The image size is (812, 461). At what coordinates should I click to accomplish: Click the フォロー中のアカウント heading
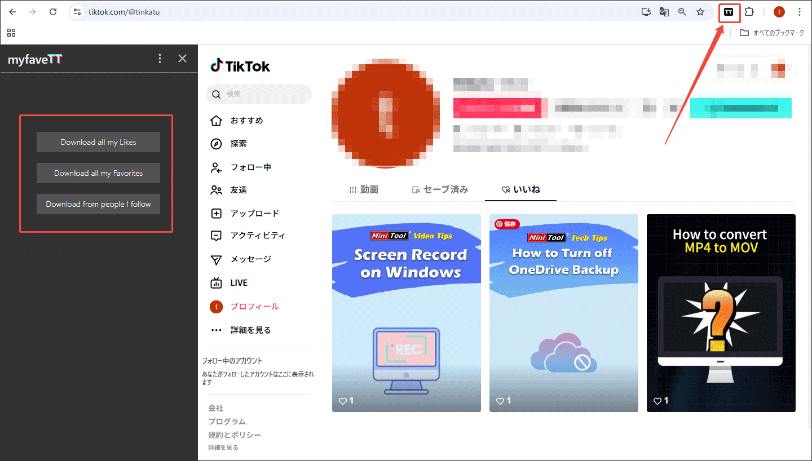pyautogui.click(x=232, y=361)
